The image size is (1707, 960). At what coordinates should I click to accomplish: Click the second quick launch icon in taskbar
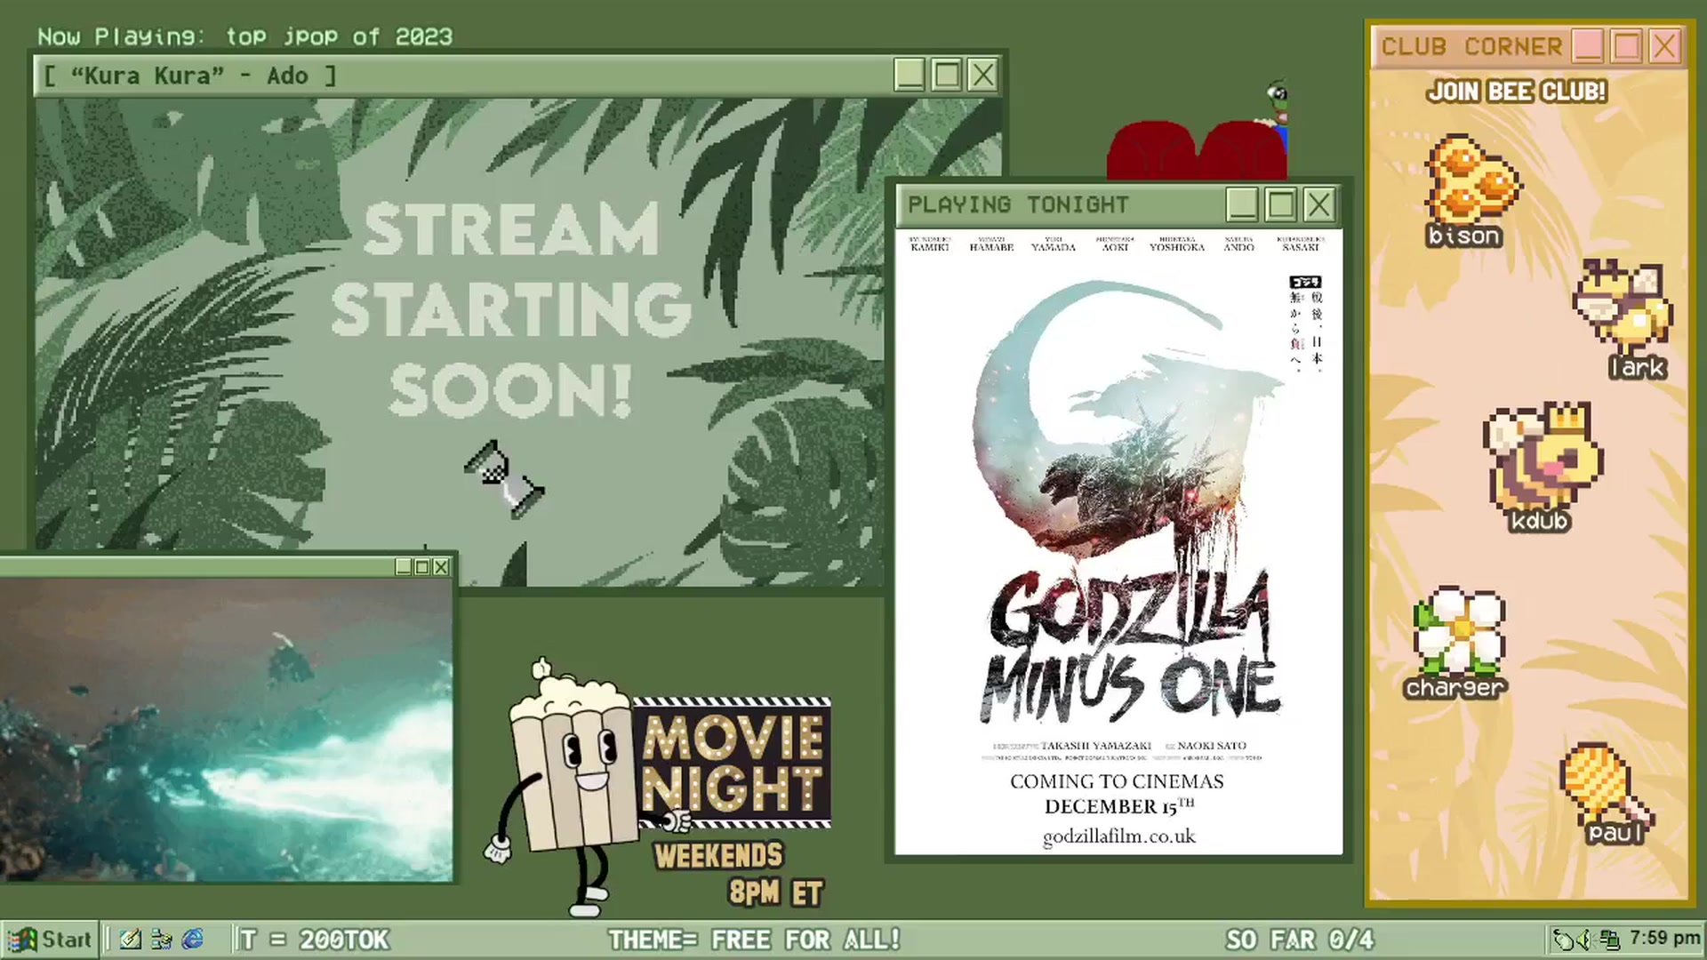161,940
